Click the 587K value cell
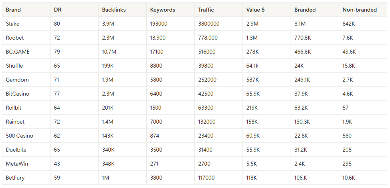390x188 pixels. click(267, 80)
